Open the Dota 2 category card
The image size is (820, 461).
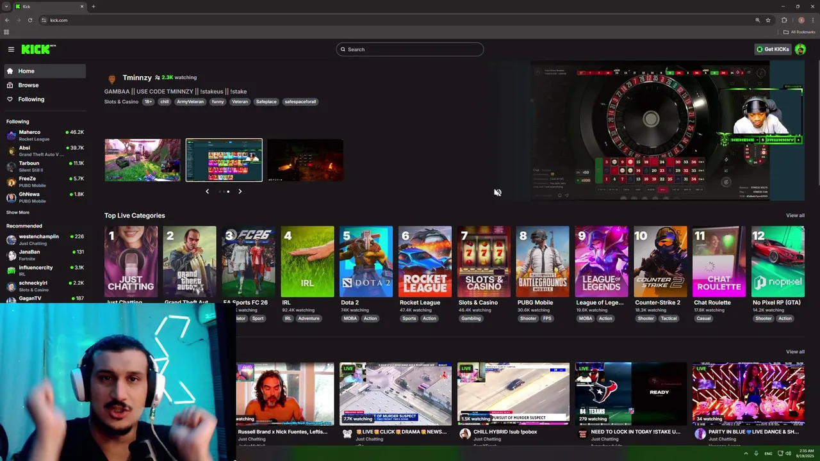(366, 261)
